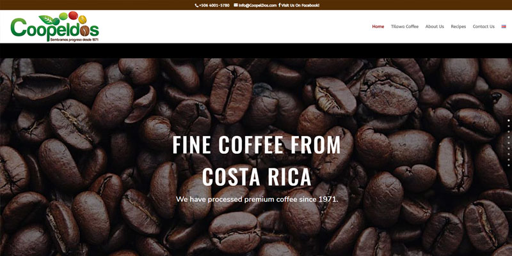Viewport: 512px width, 256px height.
Task: Open the Tilawa Coffee menu item
Action: (x=404, y=26)
